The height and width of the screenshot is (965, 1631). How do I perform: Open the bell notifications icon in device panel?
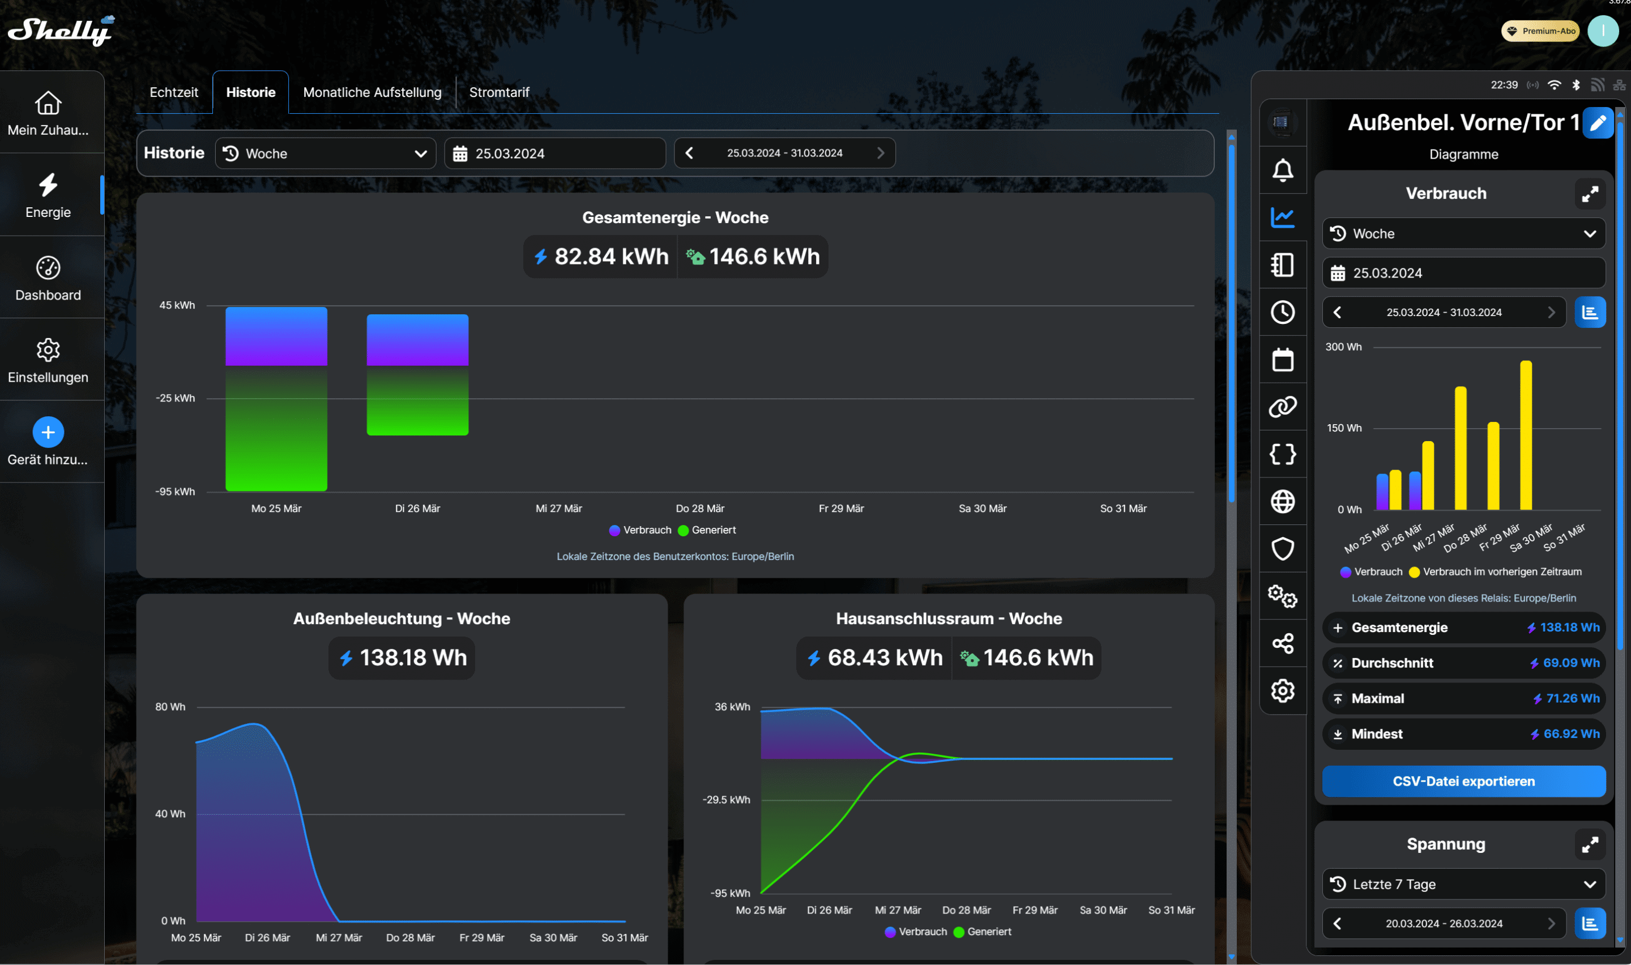(1282, 170)
